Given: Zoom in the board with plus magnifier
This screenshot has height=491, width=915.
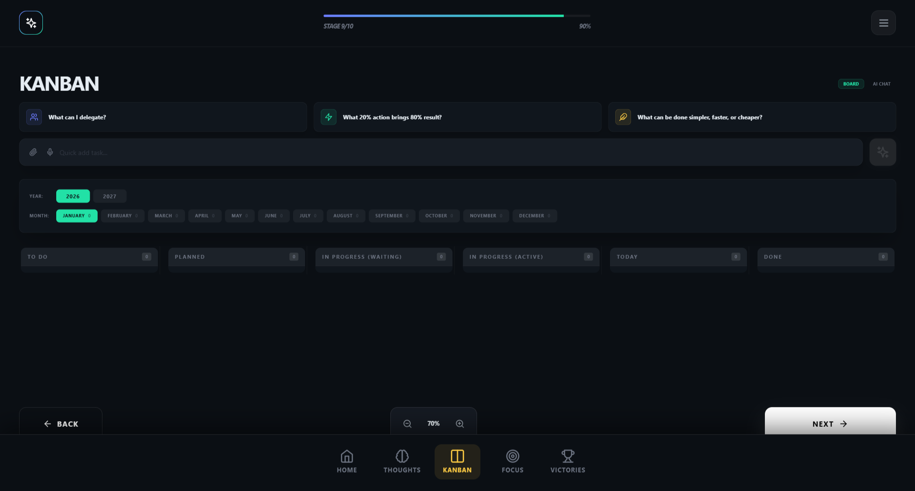Looking at the screenshot, I should click(x=460, y=423).
